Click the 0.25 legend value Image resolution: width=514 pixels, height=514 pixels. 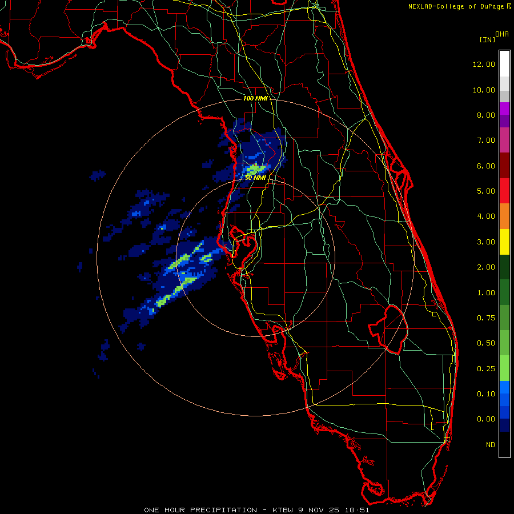point(486,369)
